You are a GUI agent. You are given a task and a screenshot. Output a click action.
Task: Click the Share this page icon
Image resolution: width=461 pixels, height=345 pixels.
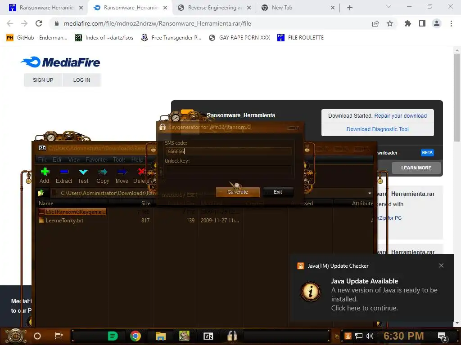tap(375, 23)
